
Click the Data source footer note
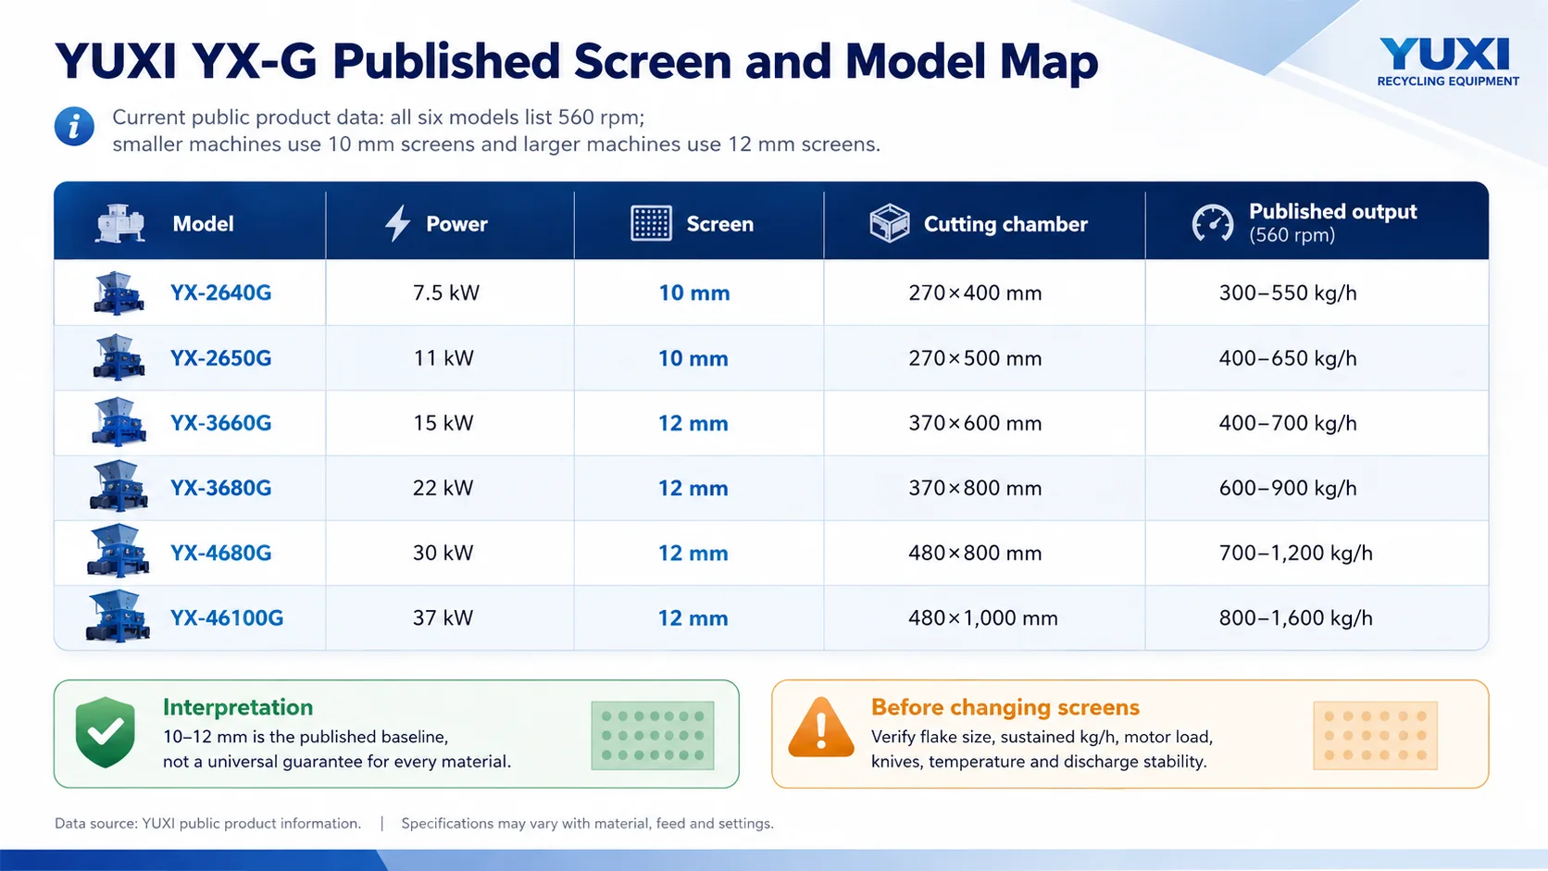click(207, 823)
